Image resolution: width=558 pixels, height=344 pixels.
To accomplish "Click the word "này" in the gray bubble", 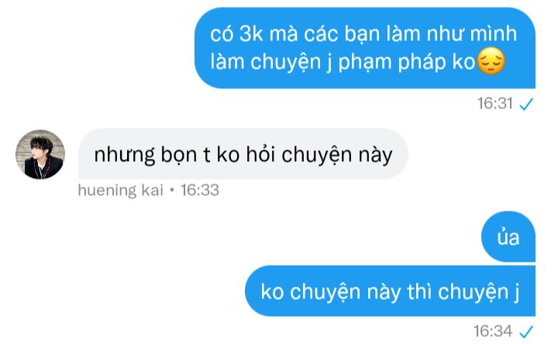I will point(375,156).
